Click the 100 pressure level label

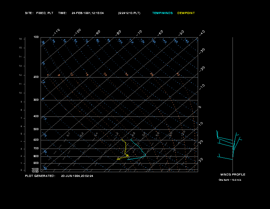pos(36,37)
